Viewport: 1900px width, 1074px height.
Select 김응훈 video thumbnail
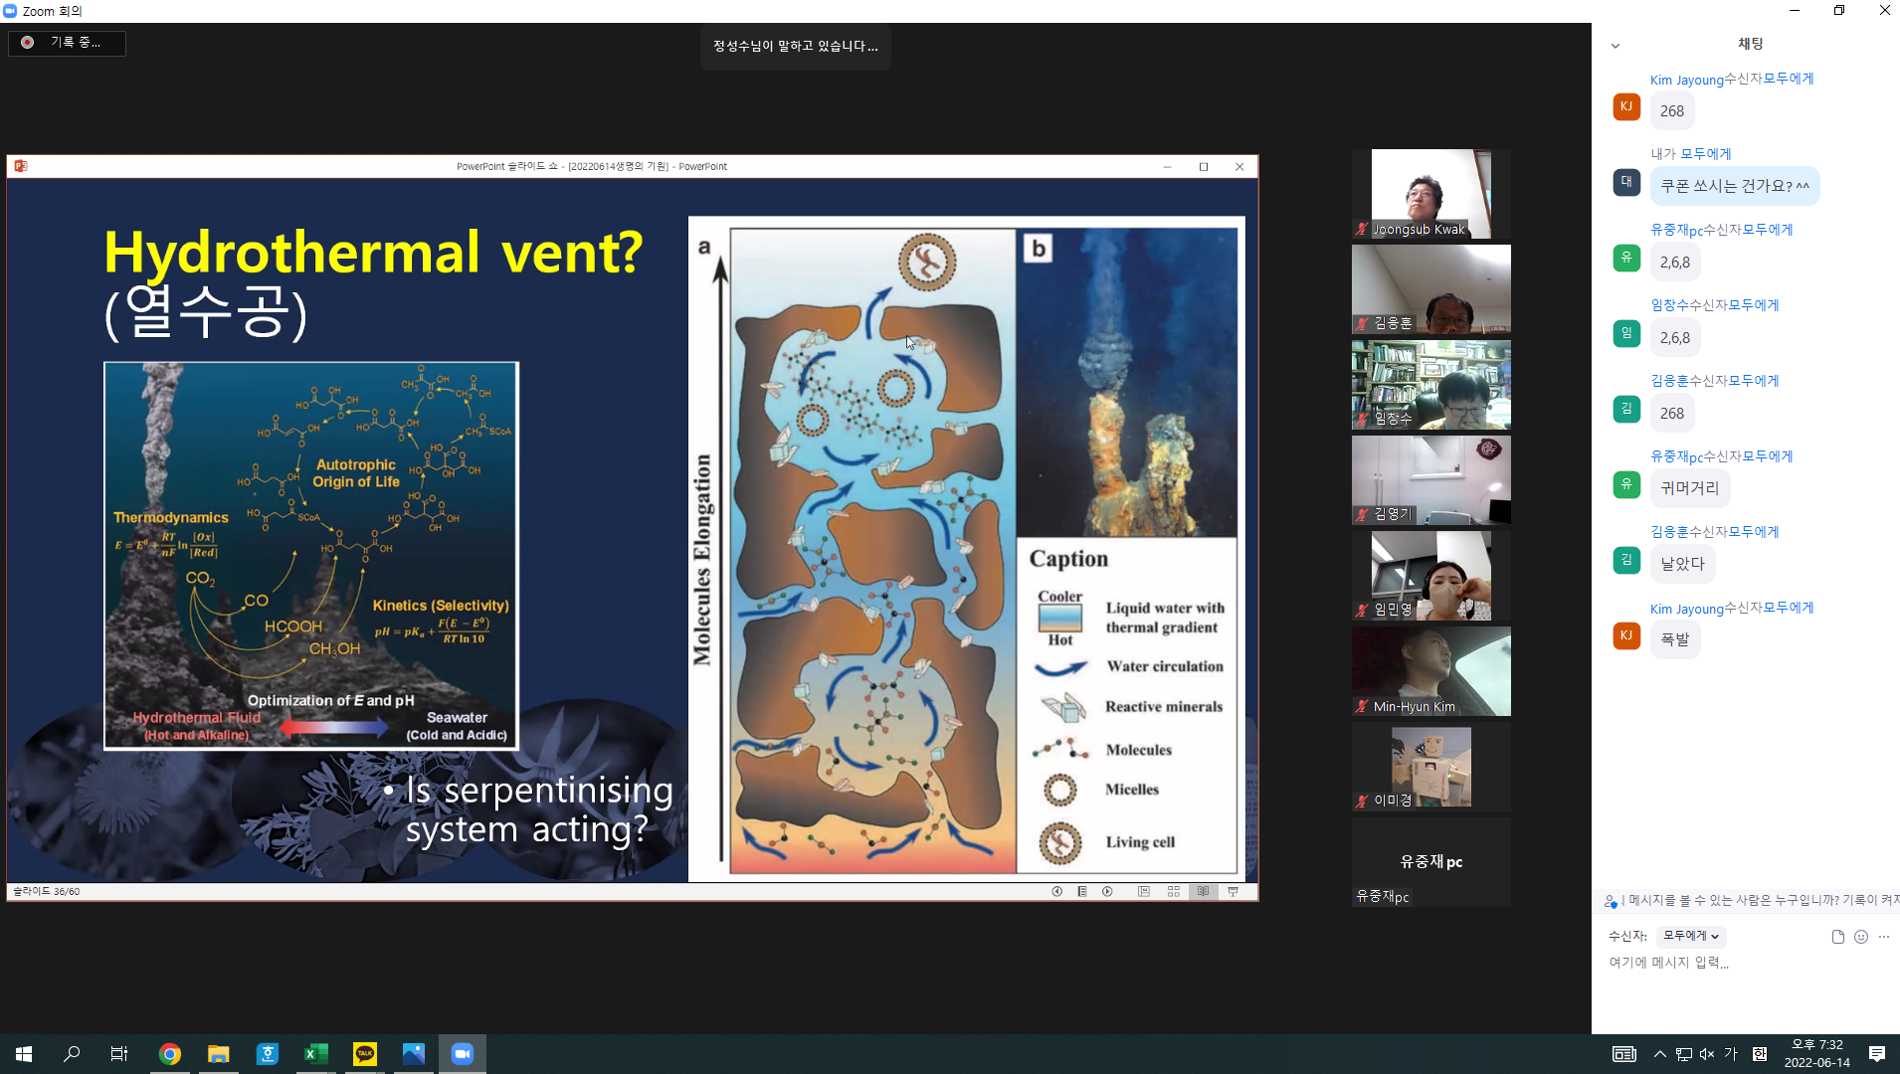(x=1430, y=288)
